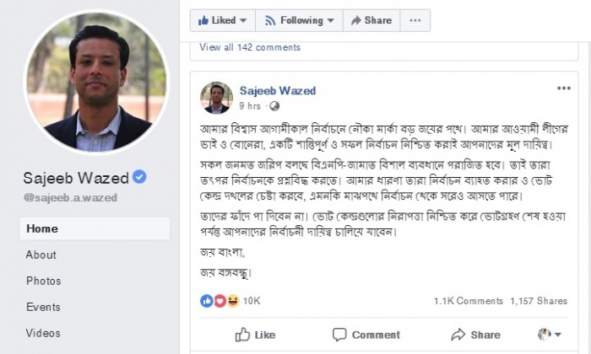Viewport: 591px width, 354px height.
Task: Click the 9 hrs post timestamp
Action: click(250, 107)
